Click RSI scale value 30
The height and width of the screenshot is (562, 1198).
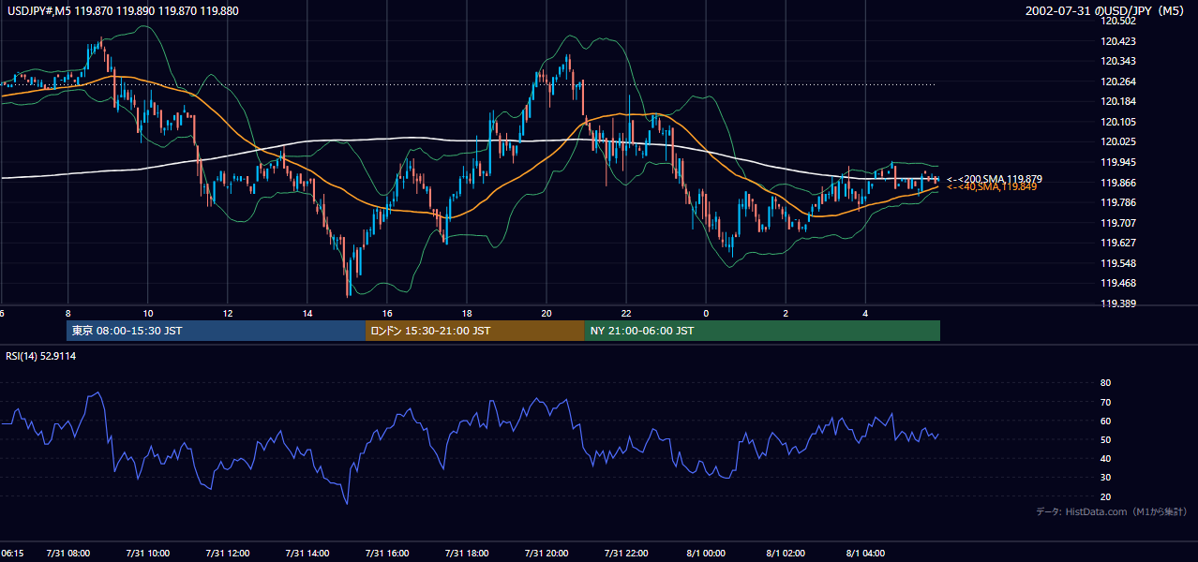[x=1105, y=478]
